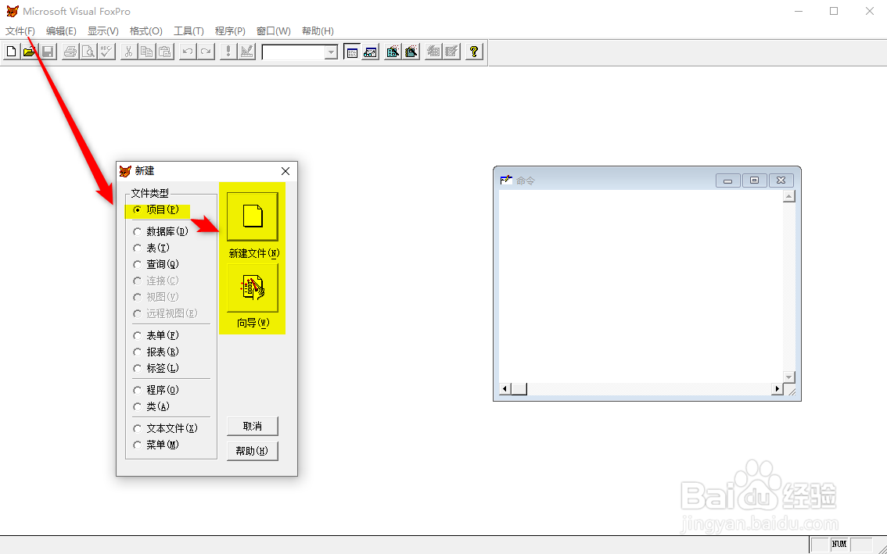Click the Open folder toolbar icon
This screenshot has height=554, width=887.
click(x=29, y=52)
